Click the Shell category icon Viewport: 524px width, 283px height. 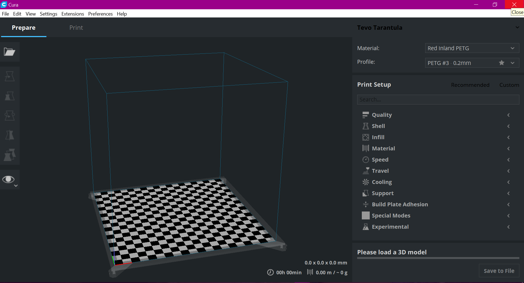point(366,126)
